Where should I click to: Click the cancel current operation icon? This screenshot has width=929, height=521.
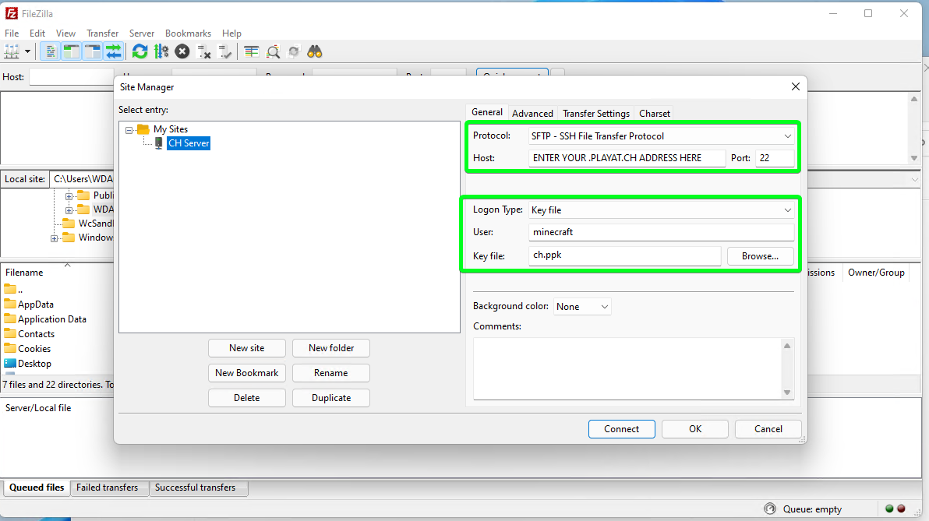pyautogui.click(x=182, y=52)
